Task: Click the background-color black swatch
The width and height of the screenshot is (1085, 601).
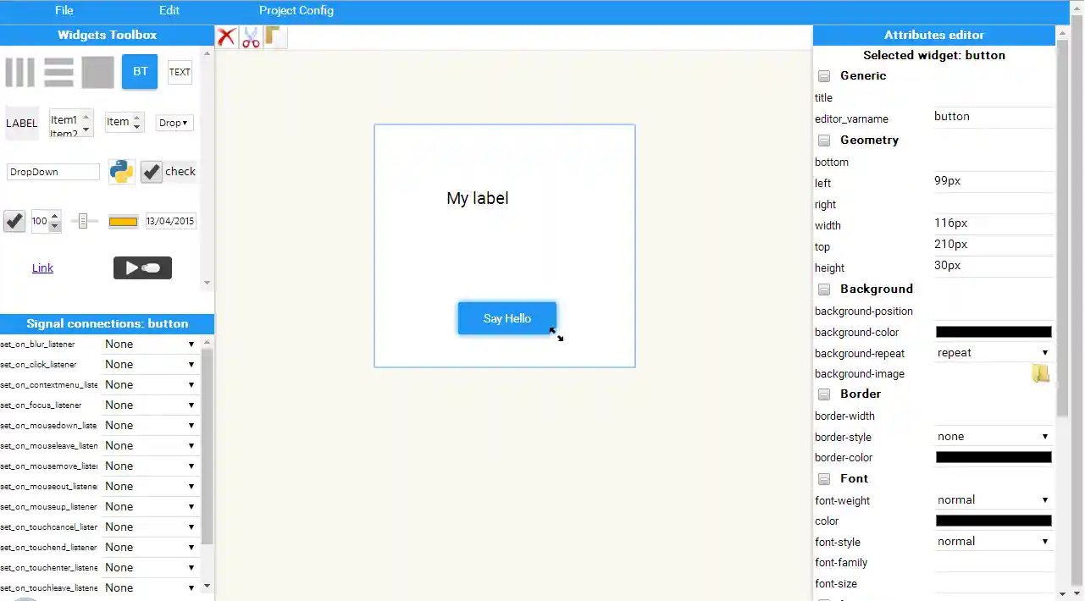Action: [x=992, y=332]
